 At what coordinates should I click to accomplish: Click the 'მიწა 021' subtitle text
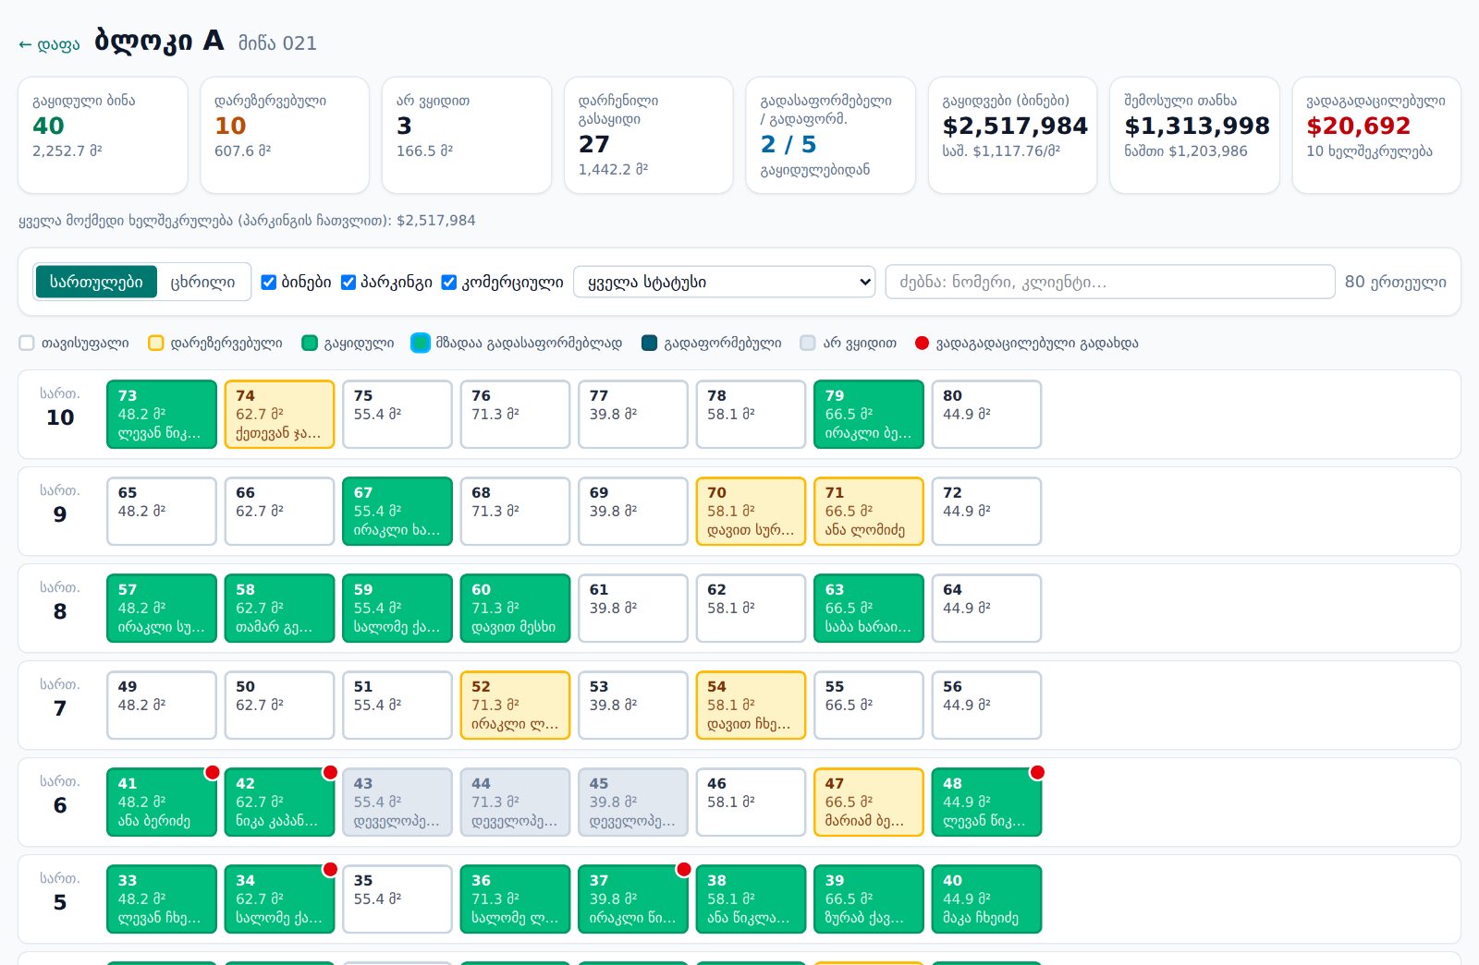(x=277, y=43)
